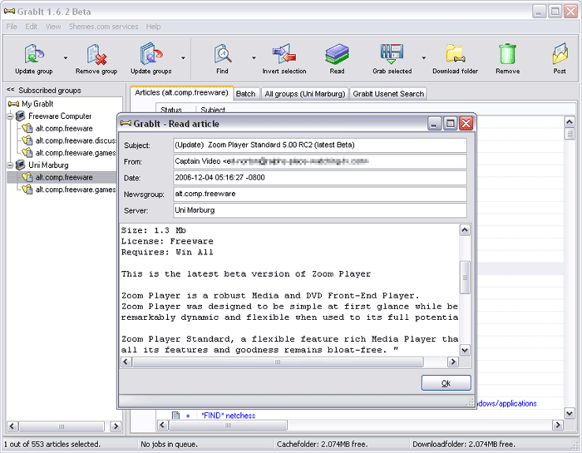The width and height of the screenshot is (582, 453).
Task: Click article list horizontal scroll right arrow
Action: 557,425
